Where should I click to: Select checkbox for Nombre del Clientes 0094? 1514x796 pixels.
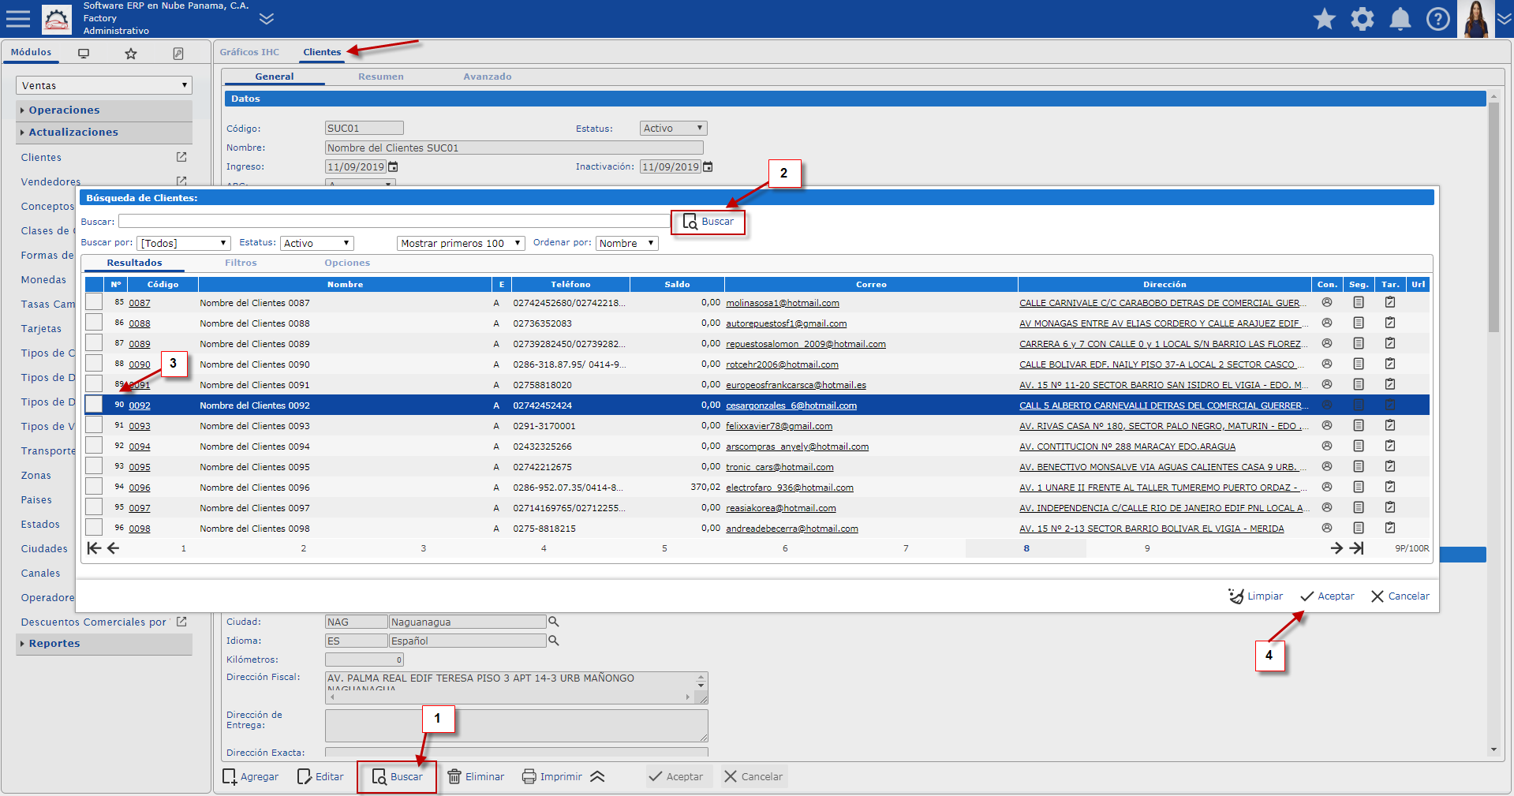[x=94, y=446]
